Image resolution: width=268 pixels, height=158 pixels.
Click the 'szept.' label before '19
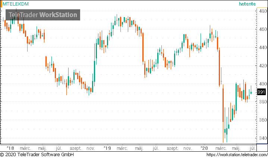coord(76,148)
